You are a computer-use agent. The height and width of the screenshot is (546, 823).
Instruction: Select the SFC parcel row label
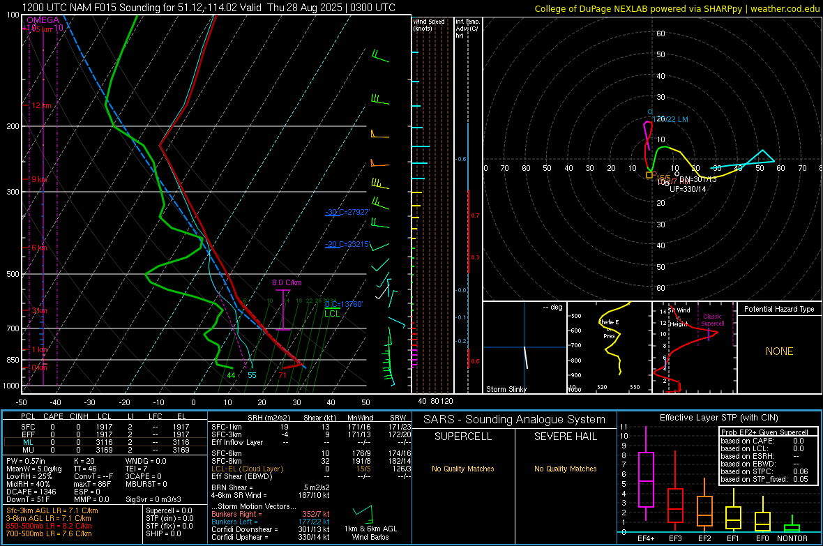(x=28, y=427)
